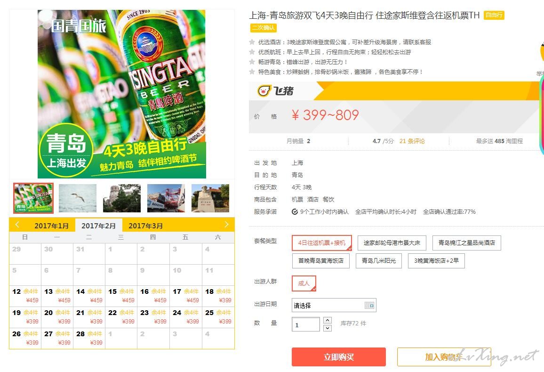544x372 pixels.
Task: Click 最多送 485 淘里程 text
Action: 499,141
